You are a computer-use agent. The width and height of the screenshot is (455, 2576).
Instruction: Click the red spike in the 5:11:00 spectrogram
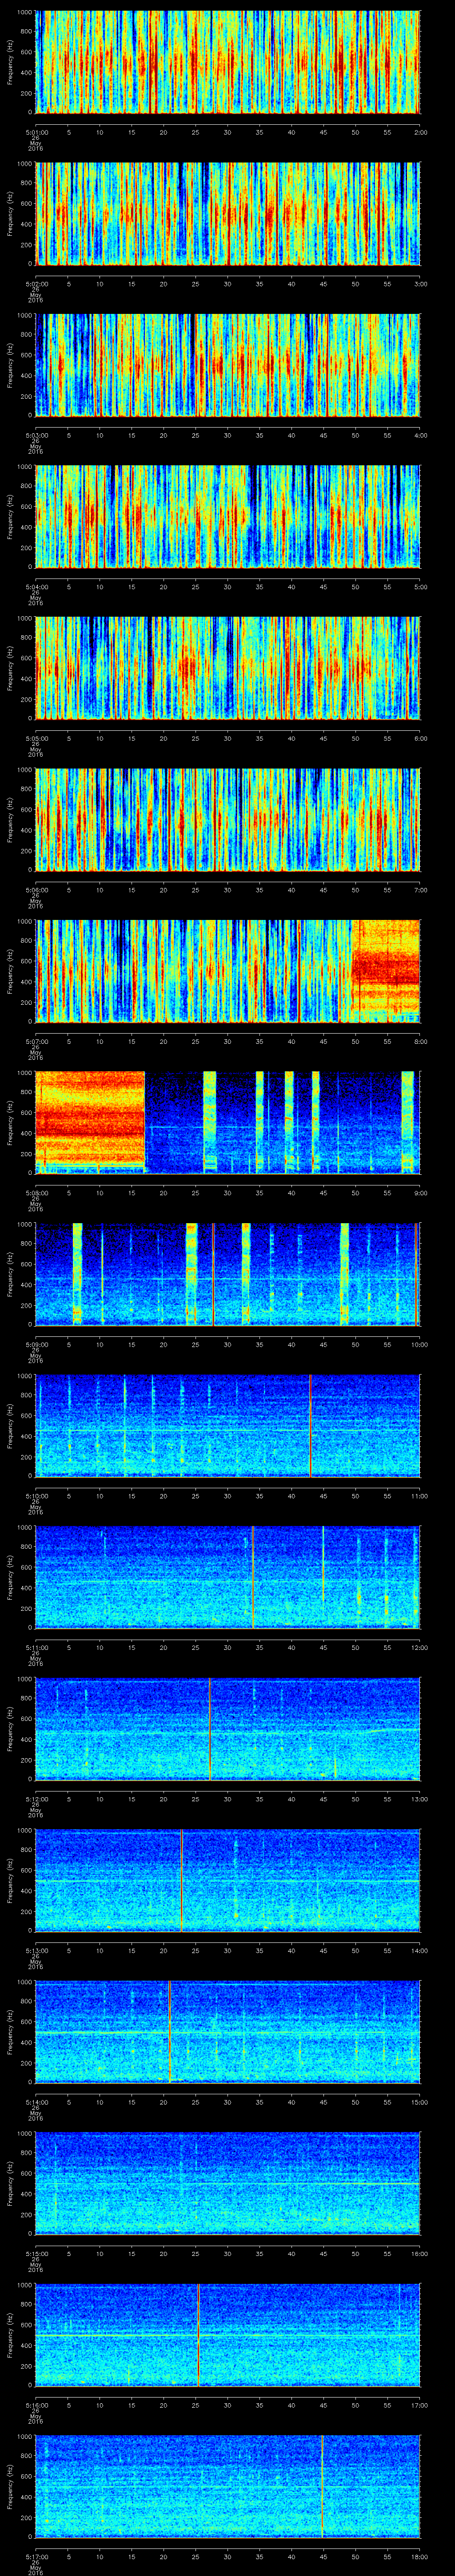[x=253, y=1577]
